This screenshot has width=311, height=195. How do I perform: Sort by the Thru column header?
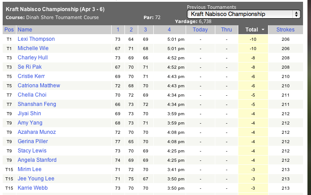click(x=226, y=30)
